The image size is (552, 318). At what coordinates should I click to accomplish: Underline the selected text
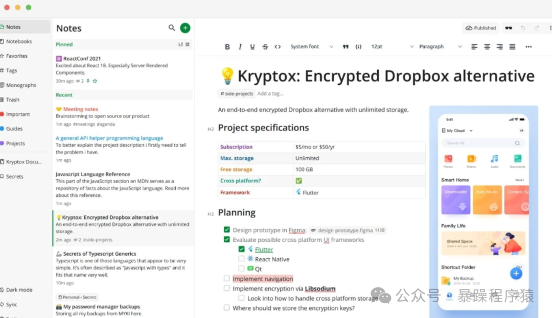252,47
